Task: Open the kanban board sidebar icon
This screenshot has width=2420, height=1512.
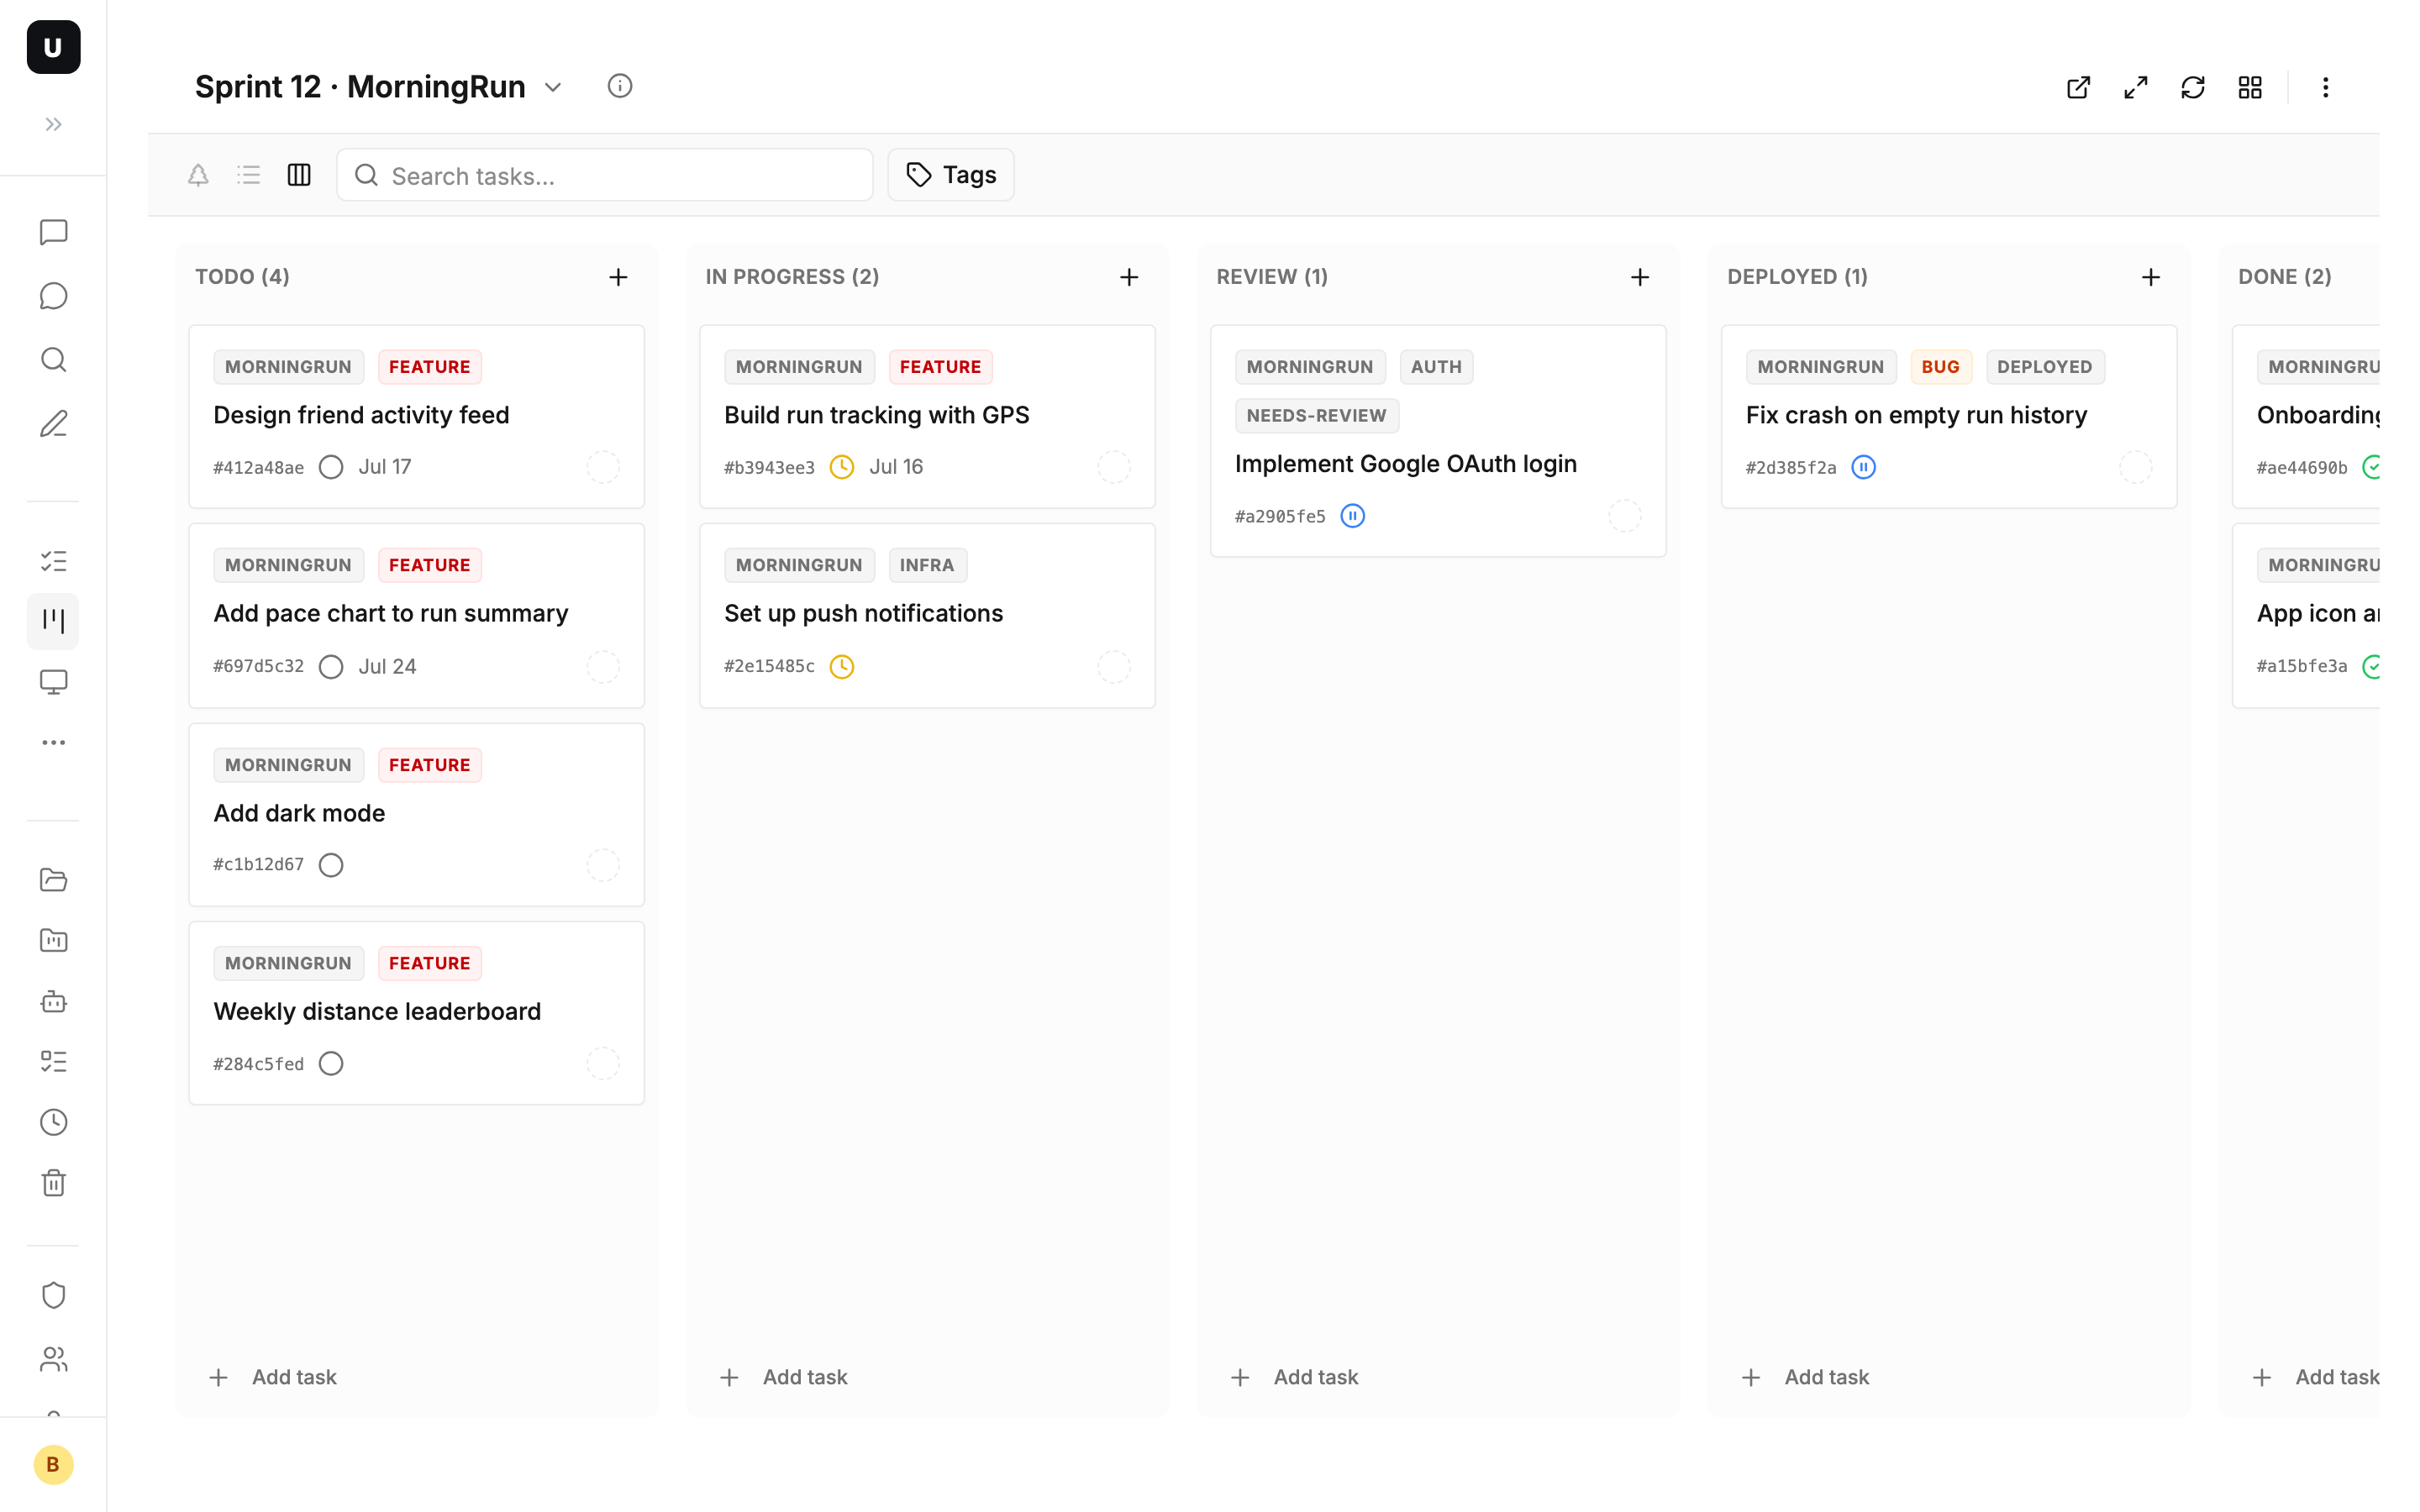Action: pyautogui.click(x=53, y=621)
